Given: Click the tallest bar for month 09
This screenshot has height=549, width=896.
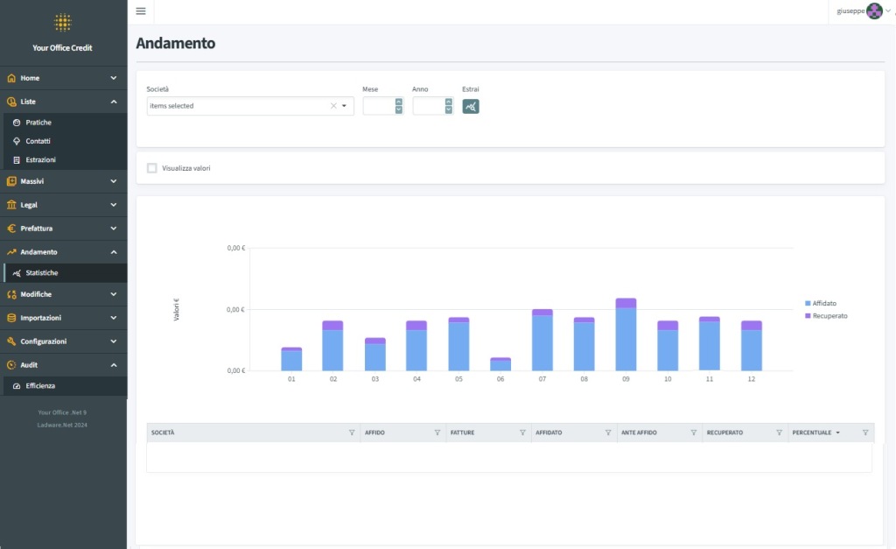Looking at the screenshot, I should point(626,337).
